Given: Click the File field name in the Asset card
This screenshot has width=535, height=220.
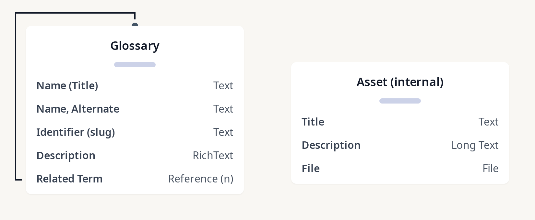Looking at the screenshot, I should click(x=311, y=169).
